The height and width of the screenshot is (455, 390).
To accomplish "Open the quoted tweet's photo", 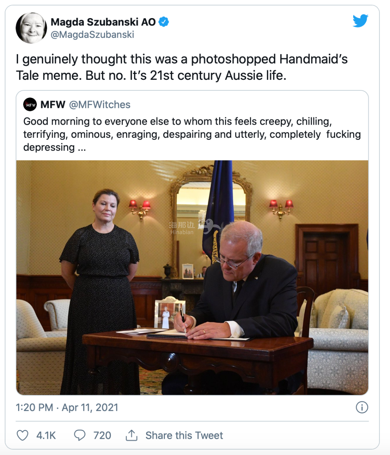I will [192, 278].
